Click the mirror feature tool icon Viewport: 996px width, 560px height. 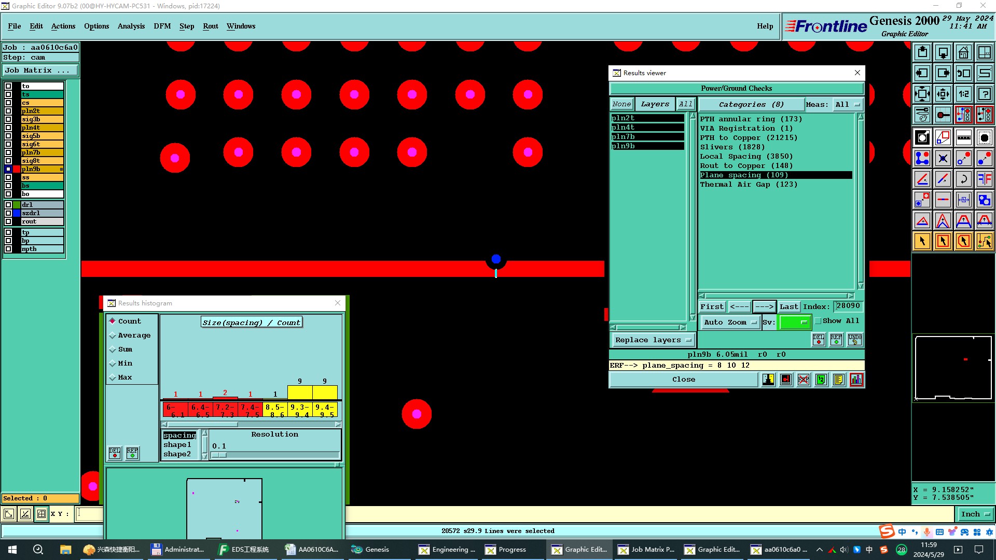point(984,179)
